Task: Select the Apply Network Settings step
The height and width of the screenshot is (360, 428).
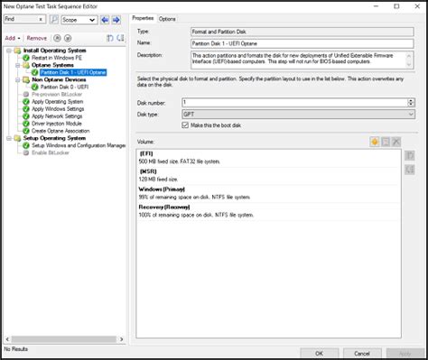Action: (57, 116)
